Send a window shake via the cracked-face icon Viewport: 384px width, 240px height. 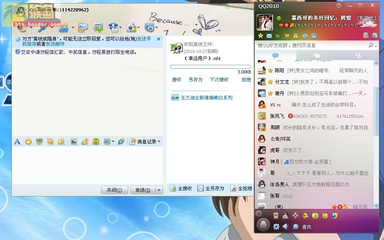50,142
